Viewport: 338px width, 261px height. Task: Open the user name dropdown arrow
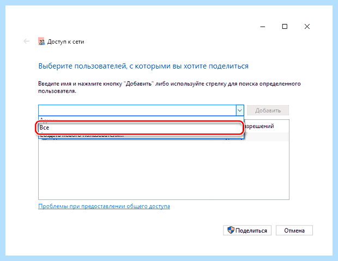pyautogui.click(x=240, y=111)
